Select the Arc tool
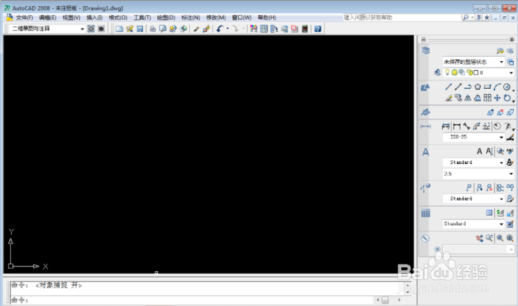518x306 pixels. point(497,87)
